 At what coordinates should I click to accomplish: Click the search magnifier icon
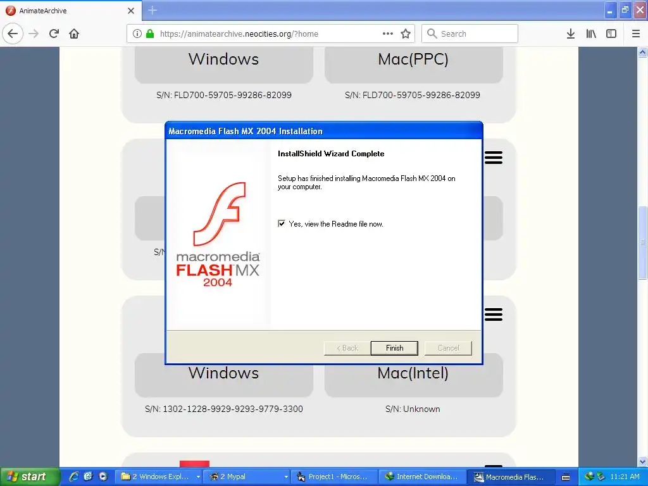pos(432,34)
